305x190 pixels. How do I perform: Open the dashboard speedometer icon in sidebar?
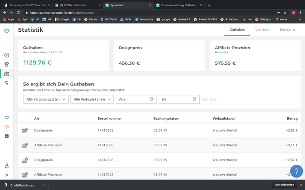(7, 55)
